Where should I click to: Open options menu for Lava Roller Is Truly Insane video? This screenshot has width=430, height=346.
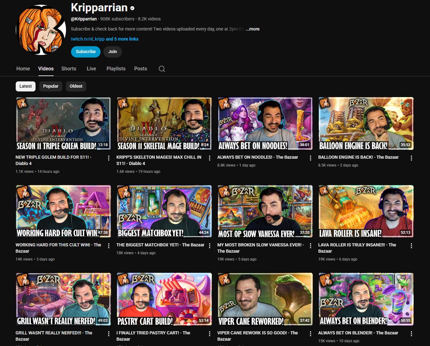pyautogui.click(x=411, y=246)
